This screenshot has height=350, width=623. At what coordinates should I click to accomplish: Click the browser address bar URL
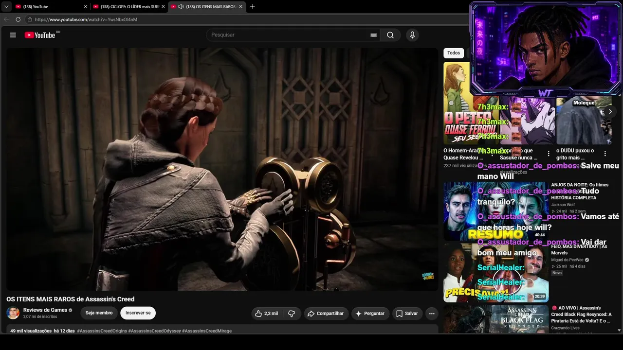86,19
